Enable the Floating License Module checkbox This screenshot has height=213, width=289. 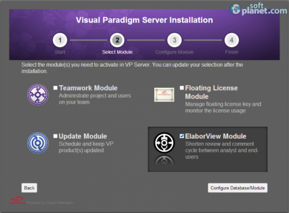tap(181, 88)
